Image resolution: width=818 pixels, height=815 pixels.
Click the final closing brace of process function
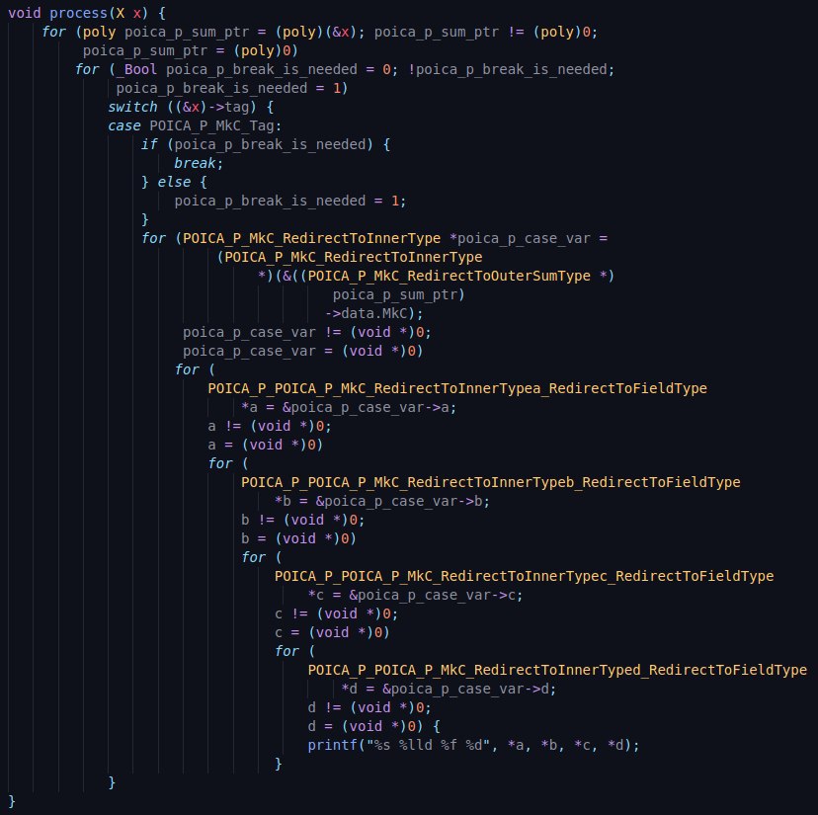tap(12, 801)
